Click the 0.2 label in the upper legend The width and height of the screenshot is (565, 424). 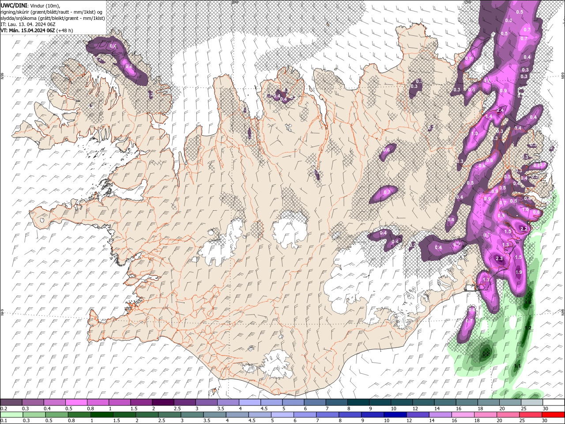[4, 409]
